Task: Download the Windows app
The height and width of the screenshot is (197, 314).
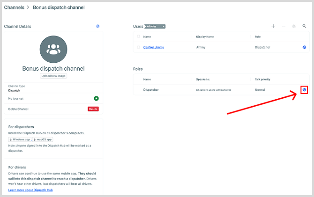Action: coord(20,139)
